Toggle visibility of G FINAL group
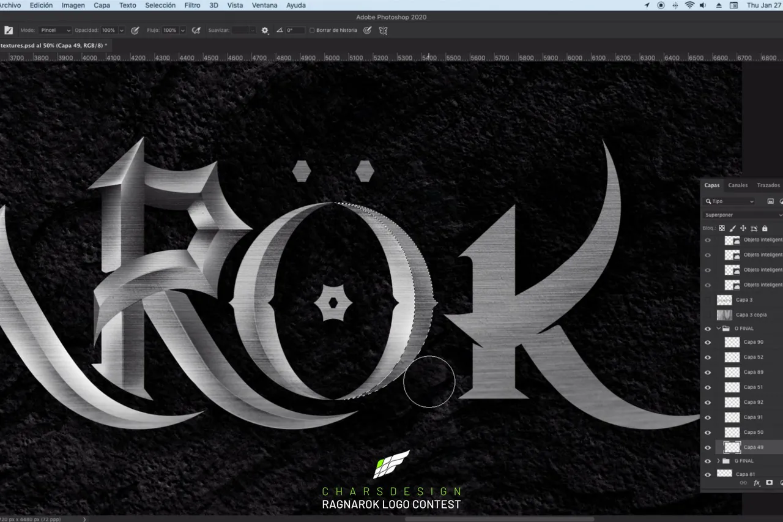This screenshot has width=783, height=522. point(708,461)
